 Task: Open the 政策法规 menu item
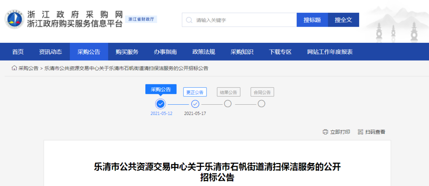click(x=204, y=52)
